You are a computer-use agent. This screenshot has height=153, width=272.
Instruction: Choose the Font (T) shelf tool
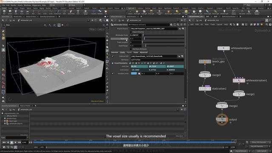coord(78,12)
